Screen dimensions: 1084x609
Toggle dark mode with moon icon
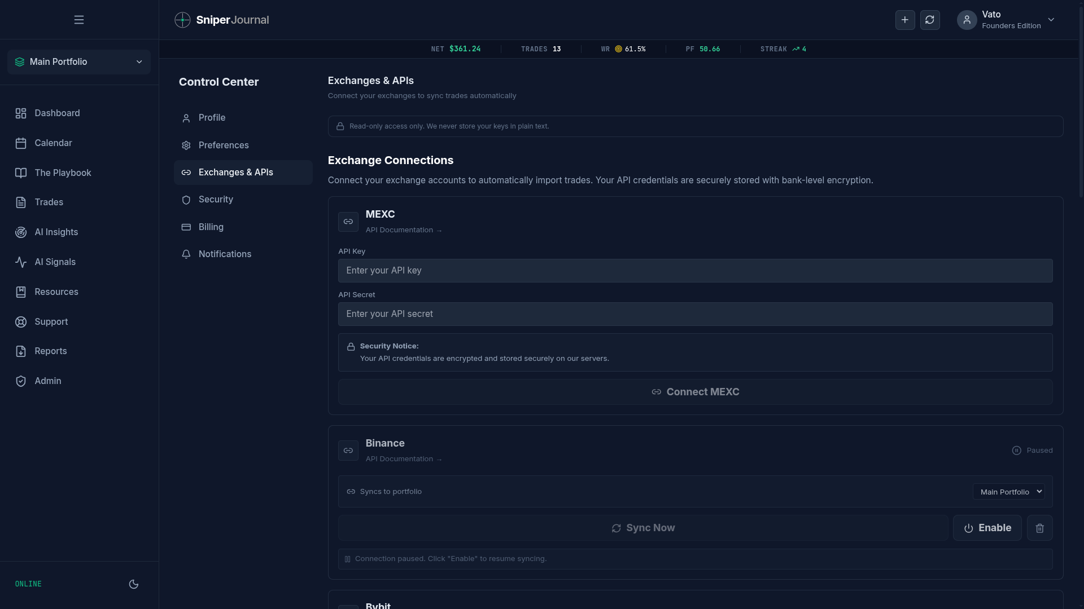134,584
